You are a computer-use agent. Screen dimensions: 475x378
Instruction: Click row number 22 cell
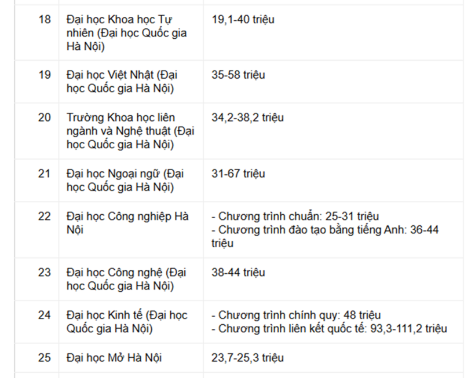45,216
